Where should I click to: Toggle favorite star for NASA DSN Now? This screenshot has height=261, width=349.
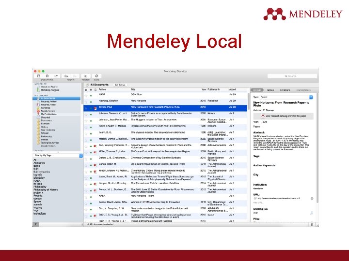(86, 96)
